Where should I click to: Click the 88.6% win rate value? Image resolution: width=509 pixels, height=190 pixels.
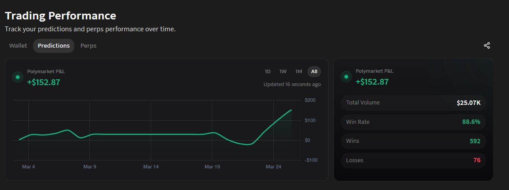471,122
